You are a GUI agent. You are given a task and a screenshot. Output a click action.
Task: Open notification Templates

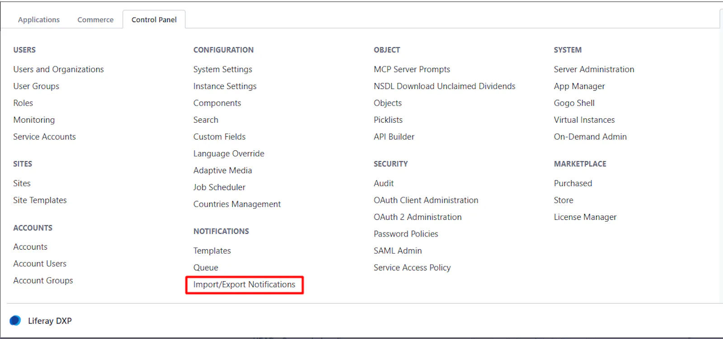tap(212, 251)
